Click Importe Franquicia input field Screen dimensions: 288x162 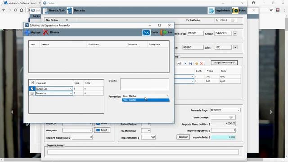[82, 137]
